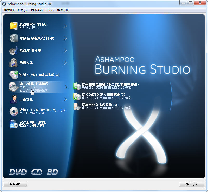Click the burn from disc image icon

tap(77, 86)
